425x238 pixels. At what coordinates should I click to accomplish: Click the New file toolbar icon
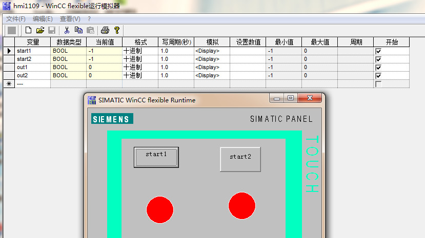[x=28, y=30]
